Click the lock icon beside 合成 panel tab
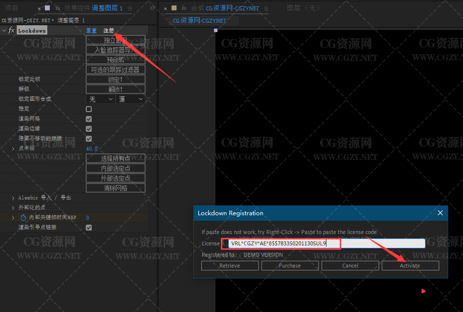 click(x=184, y=8)
